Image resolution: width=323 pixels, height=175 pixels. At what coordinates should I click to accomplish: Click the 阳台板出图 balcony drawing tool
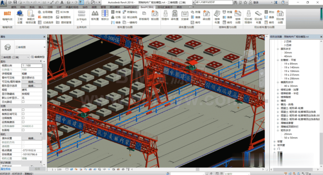[x=280, y=17]
